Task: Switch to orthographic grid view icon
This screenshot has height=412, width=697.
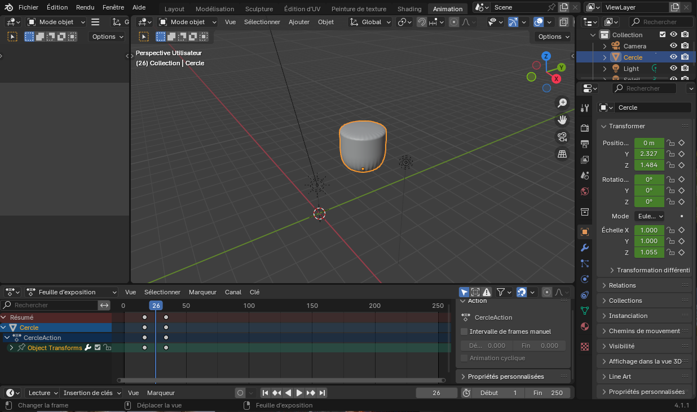Action: (562, 154)
